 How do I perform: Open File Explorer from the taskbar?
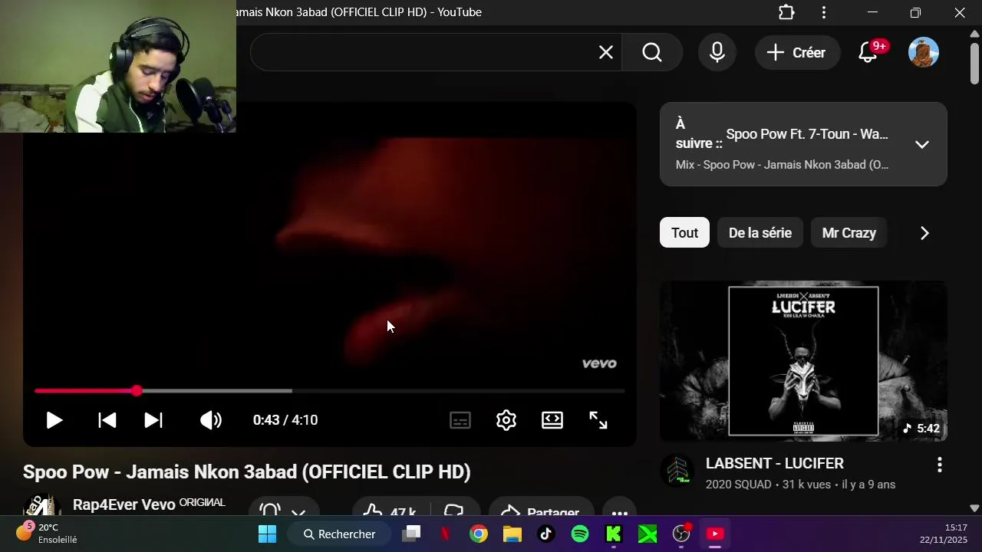[512, 534]
